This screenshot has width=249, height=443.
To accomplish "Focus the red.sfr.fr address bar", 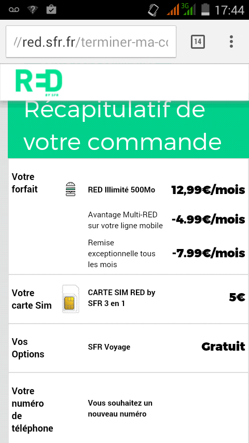I will click(91, 41).
